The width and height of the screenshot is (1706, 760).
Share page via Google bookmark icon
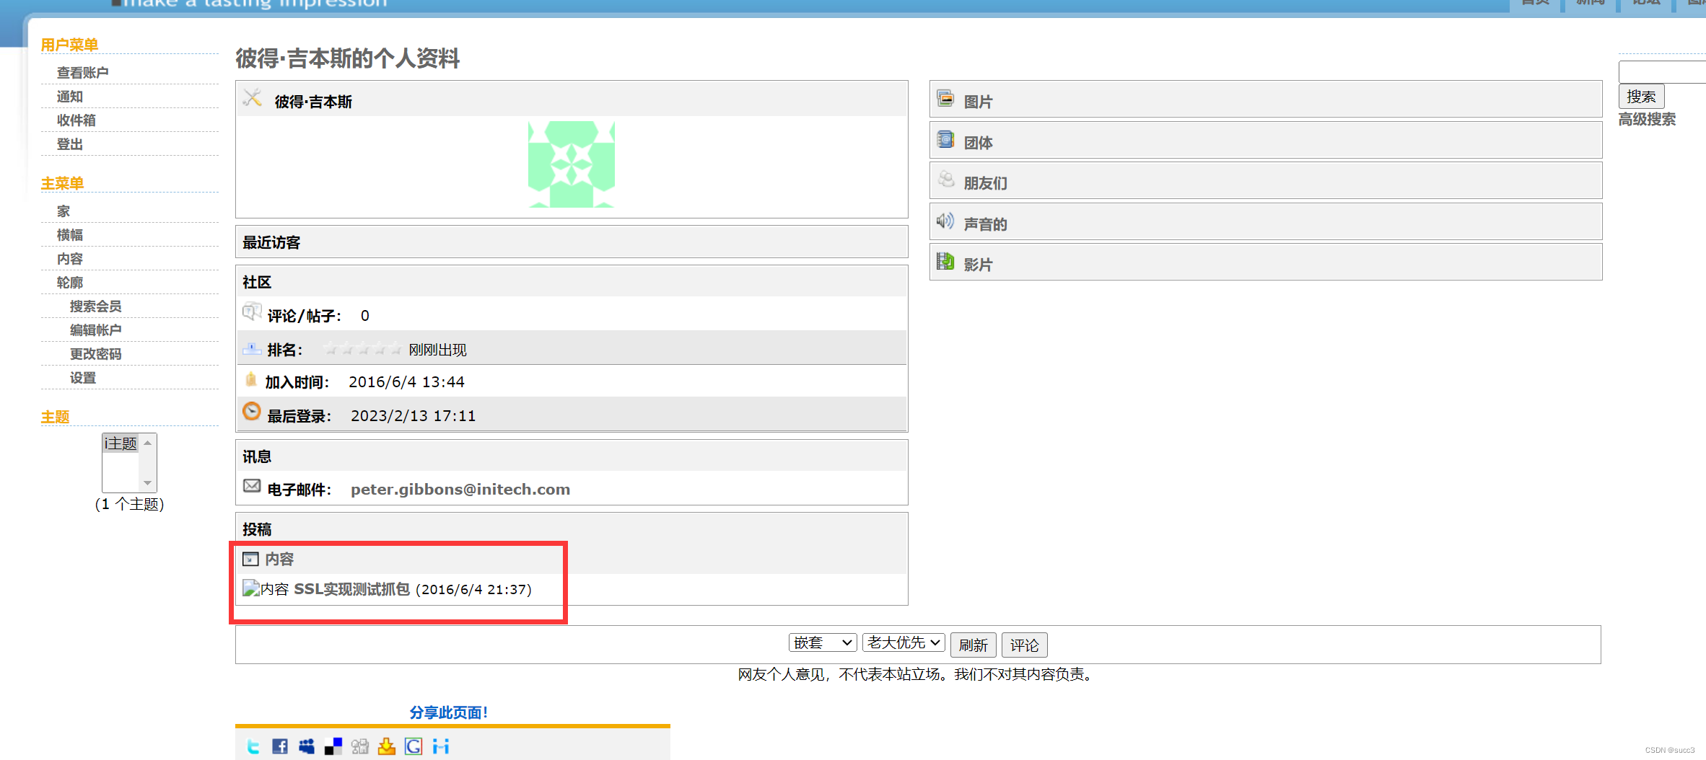point(414,746)
